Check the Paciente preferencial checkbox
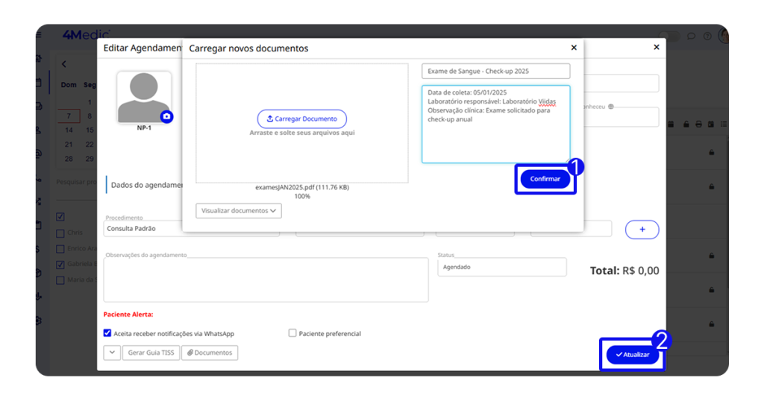This screenshot has width=764, height=401. [x=292, y=333]
